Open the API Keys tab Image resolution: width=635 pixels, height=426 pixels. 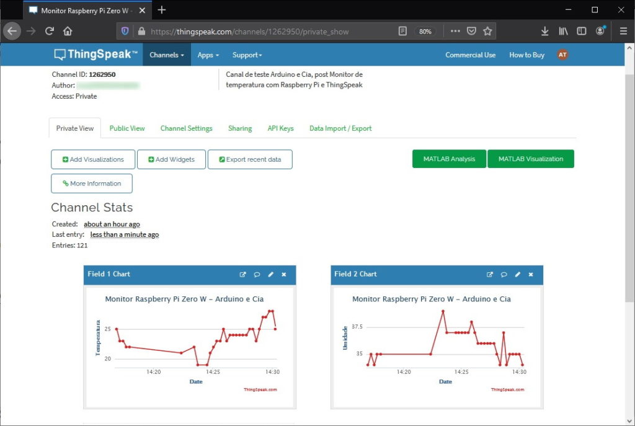click(280, 128)
